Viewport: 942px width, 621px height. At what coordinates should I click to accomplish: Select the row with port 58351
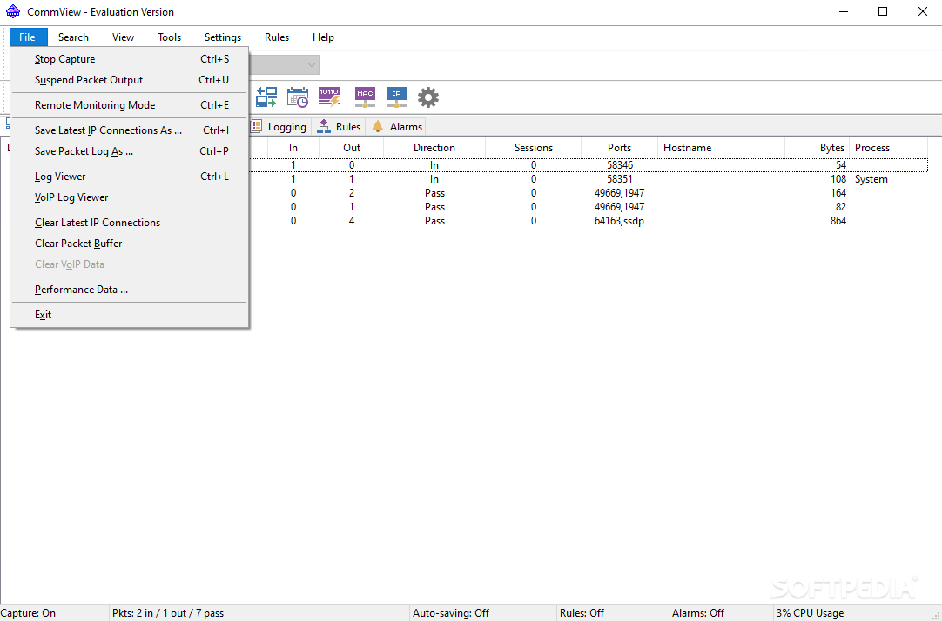(589, 179)
